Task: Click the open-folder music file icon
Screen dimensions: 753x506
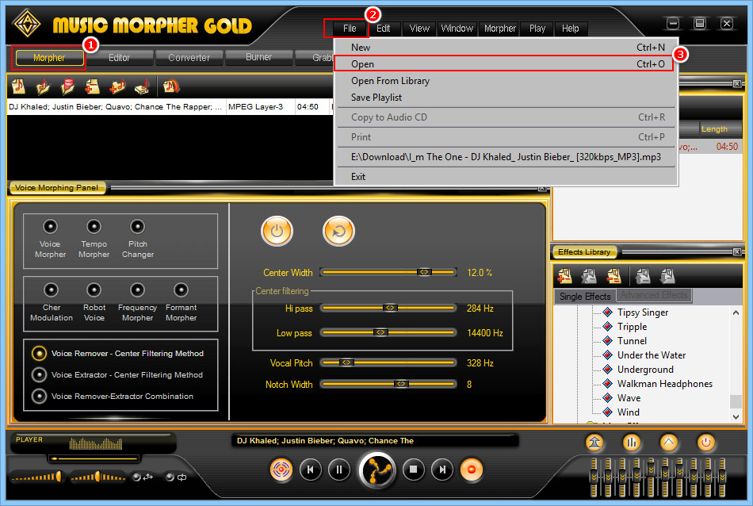Action: 44,86
